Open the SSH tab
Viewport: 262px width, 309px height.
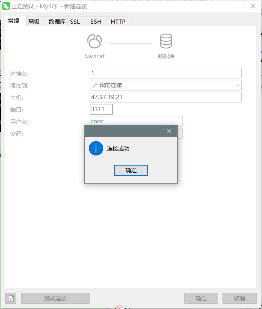98,21
